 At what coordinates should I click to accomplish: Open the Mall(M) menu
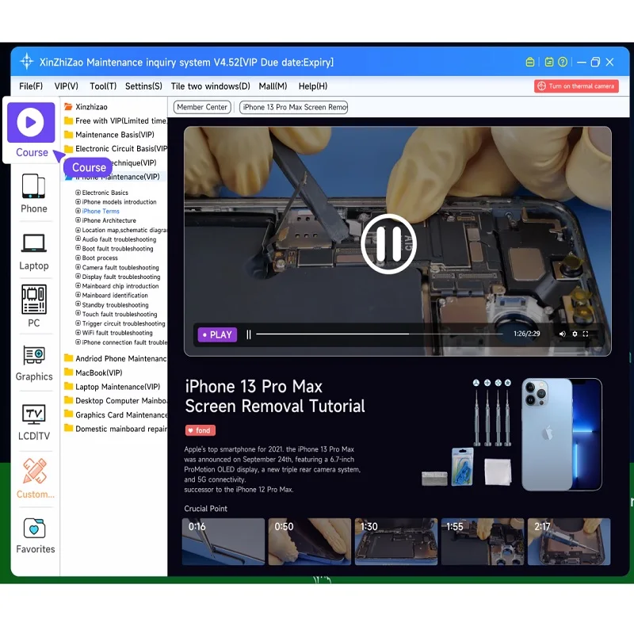pos(273,86)
